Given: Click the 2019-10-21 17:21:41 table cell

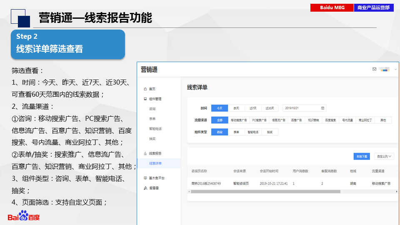Looking at the screenshot, I should [x=273, y=184].
